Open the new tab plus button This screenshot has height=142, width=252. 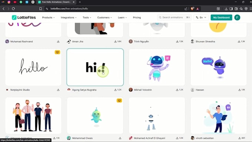(80, 2)
